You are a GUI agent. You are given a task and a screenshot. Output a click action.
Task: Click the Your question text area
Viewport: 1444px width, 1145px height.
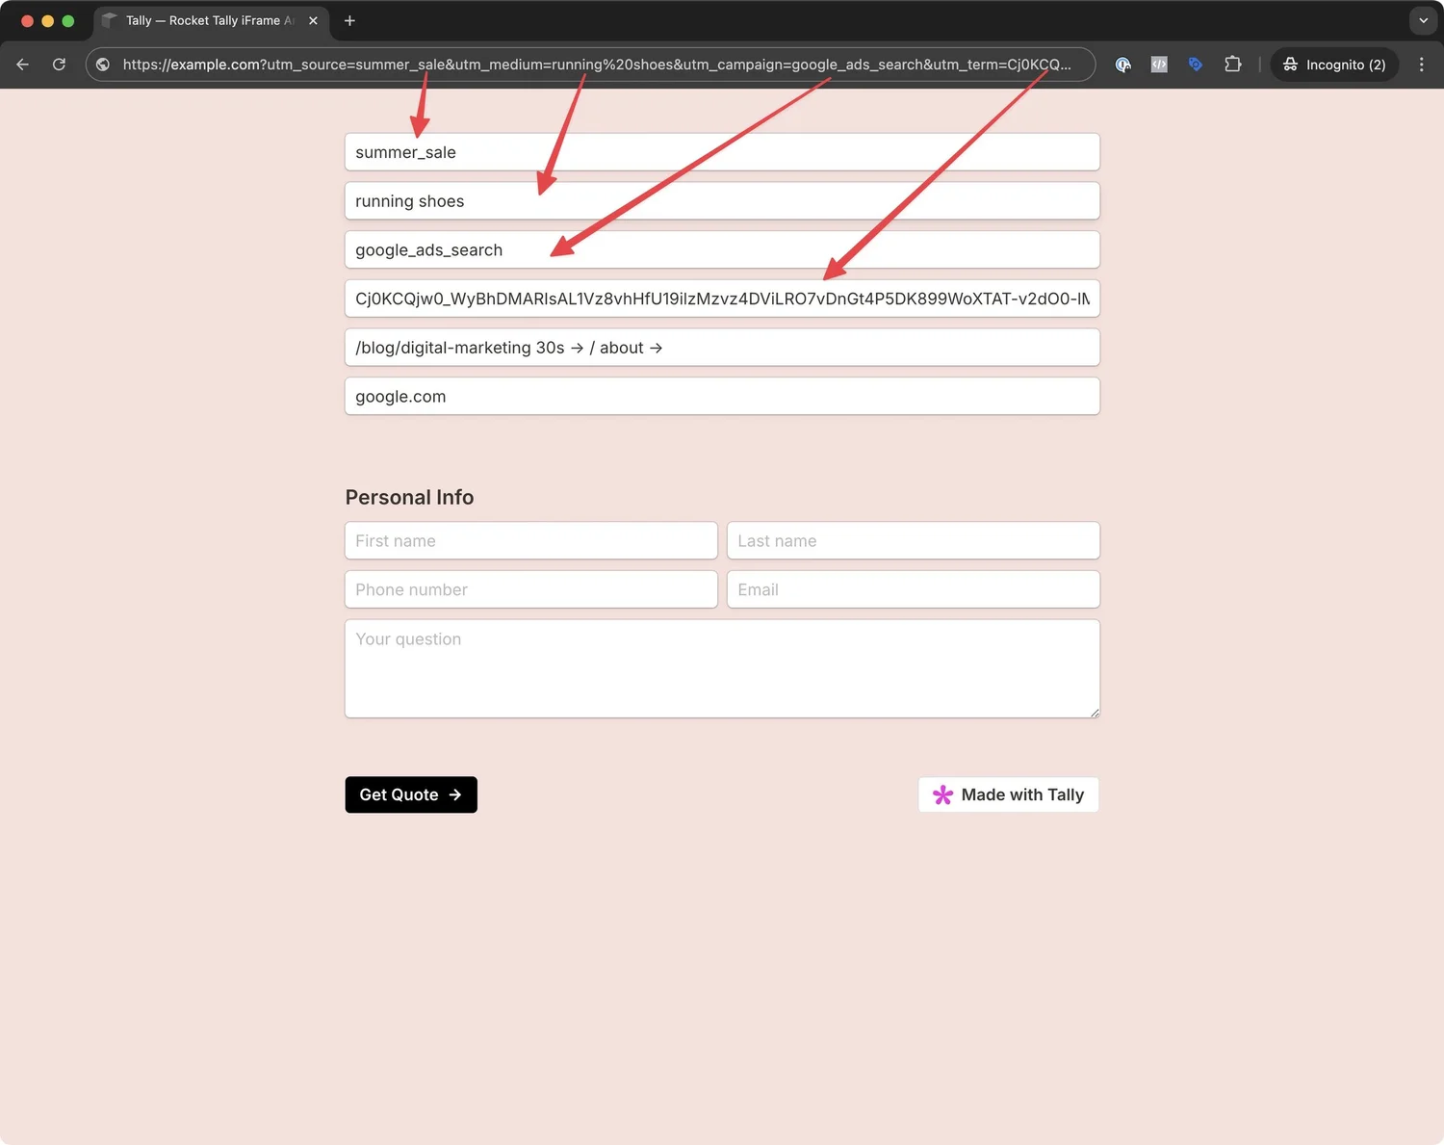pos(722,668)
